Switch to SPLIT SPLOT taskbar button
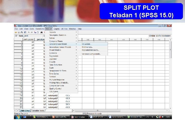Image resolution: width=185 pixels, height=139 pixels. [98, 117]
